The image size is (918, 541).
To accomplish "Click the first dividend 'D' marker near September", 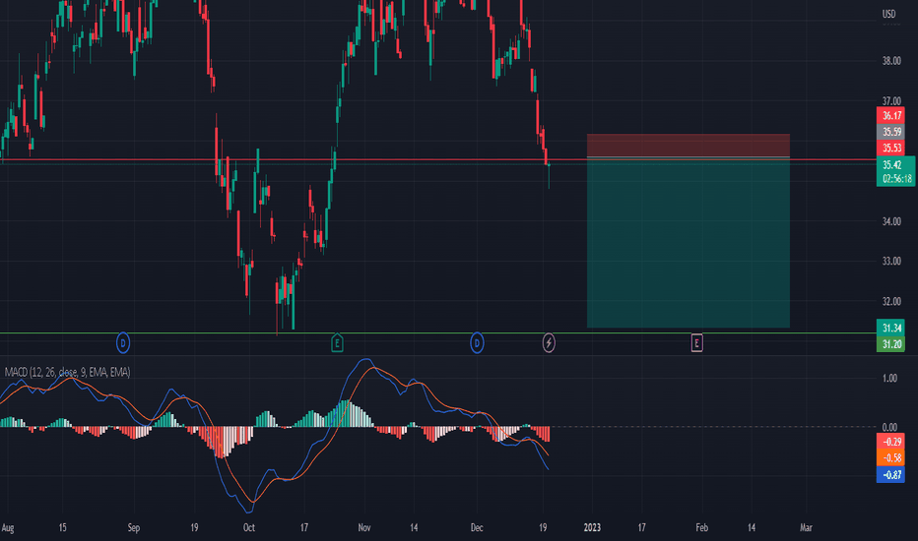I will click(123, 342).
